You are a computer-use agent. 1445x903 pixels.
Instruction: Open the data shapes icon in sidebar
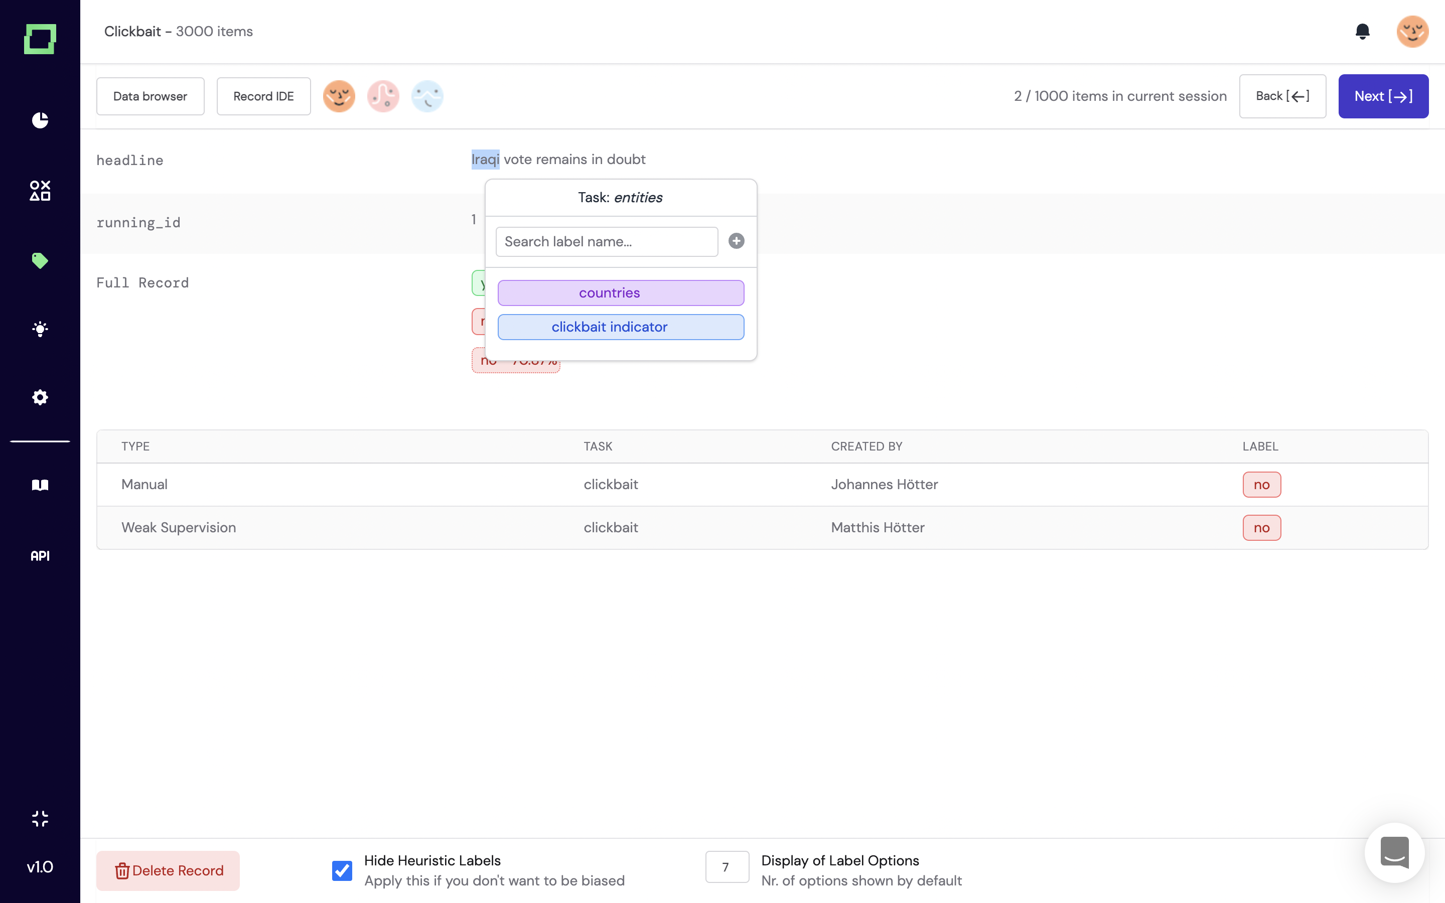[40, 191]
